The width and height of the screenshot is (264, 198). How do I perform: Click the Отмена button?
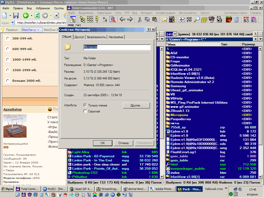tap(123, 143)
